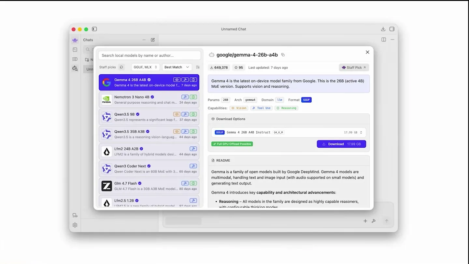This screenshot has width=469, height=264.
Task: Toggle split view icon in chat window
Action: pyautogui.click(x=384, y=39)
